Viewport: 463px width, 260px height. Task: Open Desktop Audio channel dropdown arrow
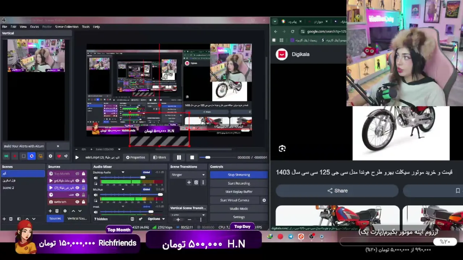click(123, 173)
